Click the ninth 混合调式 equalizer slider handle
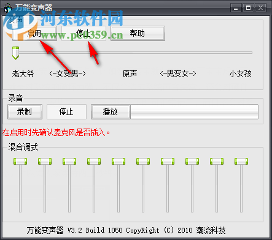Image resolution: width=272 pixels, height=240 pixels. (217, 161)
